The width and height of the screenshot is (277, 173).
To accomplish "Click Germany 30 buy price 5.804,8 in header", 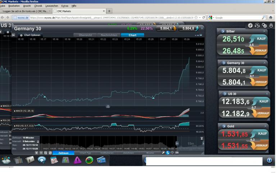I will point(189,29).
